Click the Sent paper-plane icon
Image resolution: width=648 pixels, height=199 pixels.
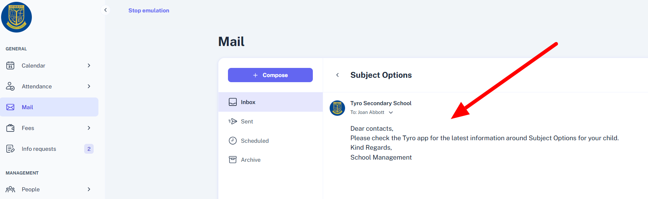coord(233,121)
